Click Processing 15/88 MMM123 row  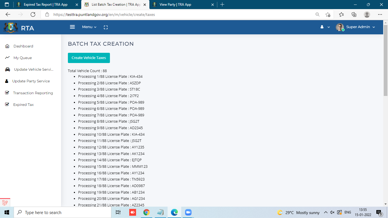pyautogui.click(x=113, y=166)
